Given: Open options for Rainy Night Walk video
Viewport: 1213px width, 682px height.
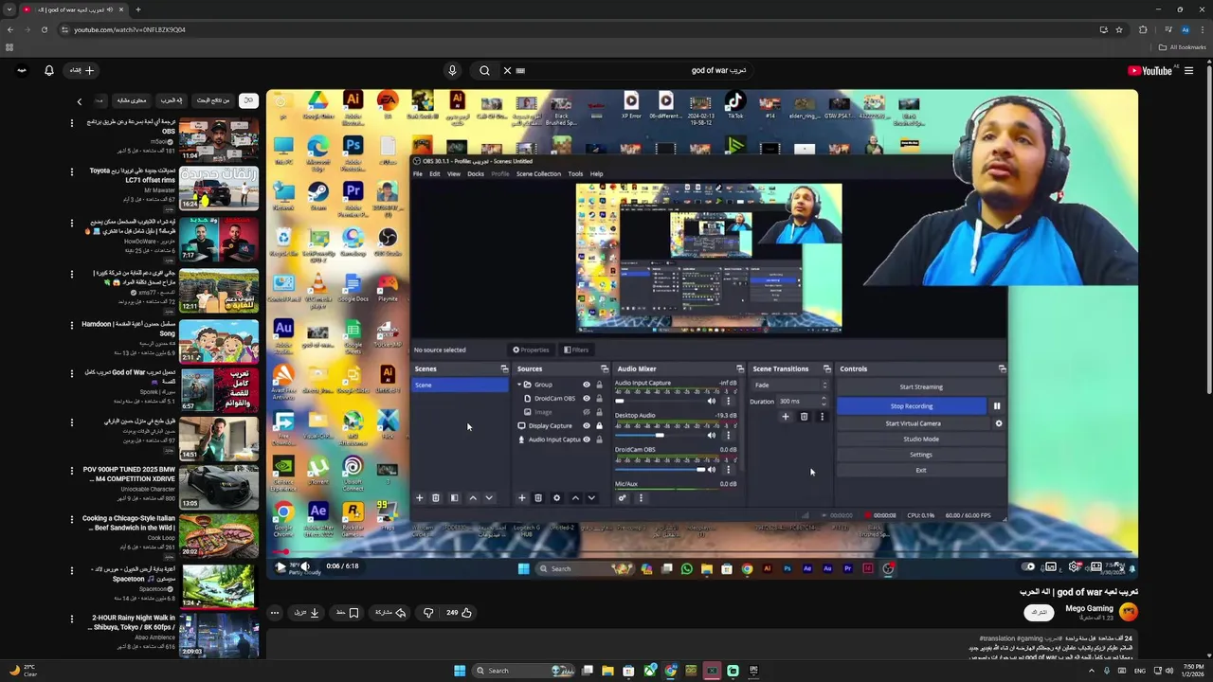Looking at the screenshot, I should tap(71, 619).
